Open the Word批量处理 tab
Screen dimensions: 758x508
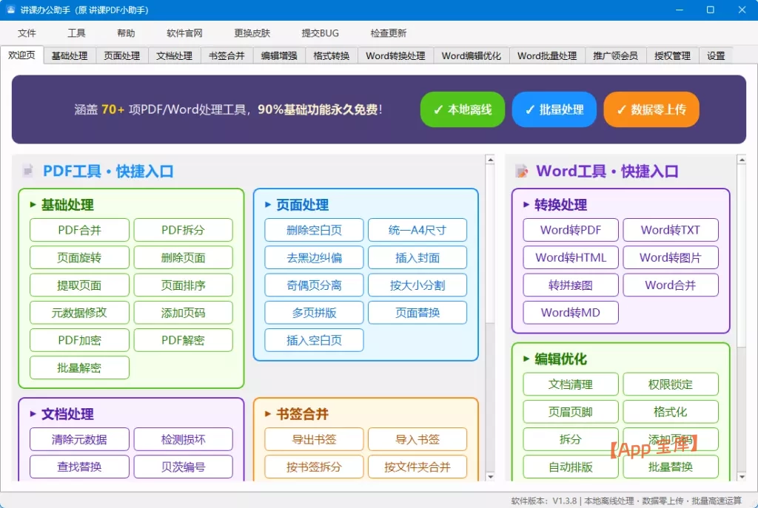547,55
